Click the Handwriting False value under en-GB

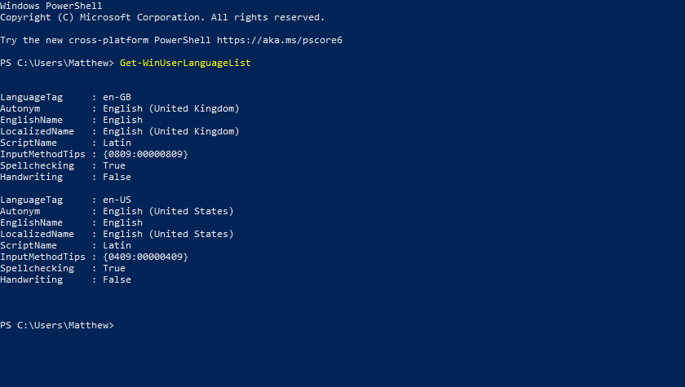point(117,177)
